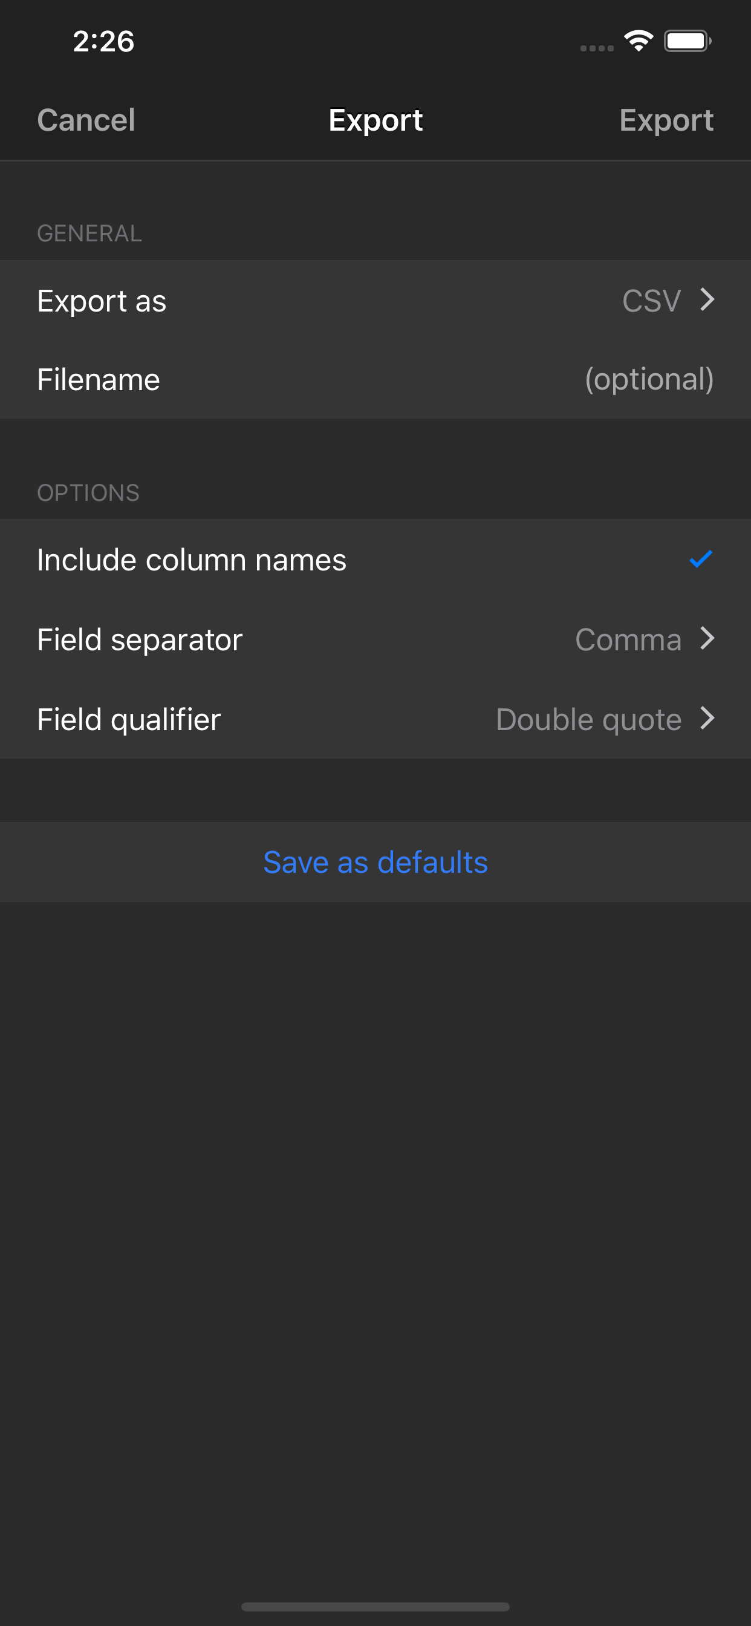The image size is (751, 1626).
Task: Tap Save as defaults link
Action: coord(375,862)
